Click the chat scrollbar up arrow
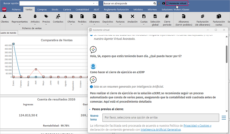Image resolution: width=230 pixels, height=134 pixels. coord(227,37)
